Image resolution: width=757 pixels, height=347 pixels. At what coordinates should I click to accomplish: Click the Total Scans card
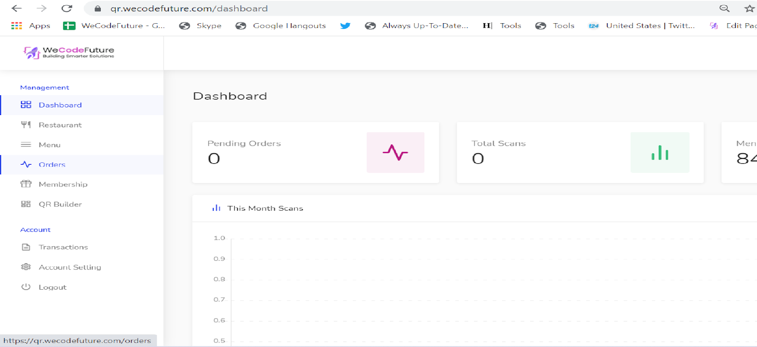point(580,152)
